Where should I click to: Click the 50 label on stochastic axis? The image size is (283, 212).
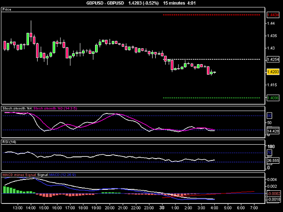269,123
